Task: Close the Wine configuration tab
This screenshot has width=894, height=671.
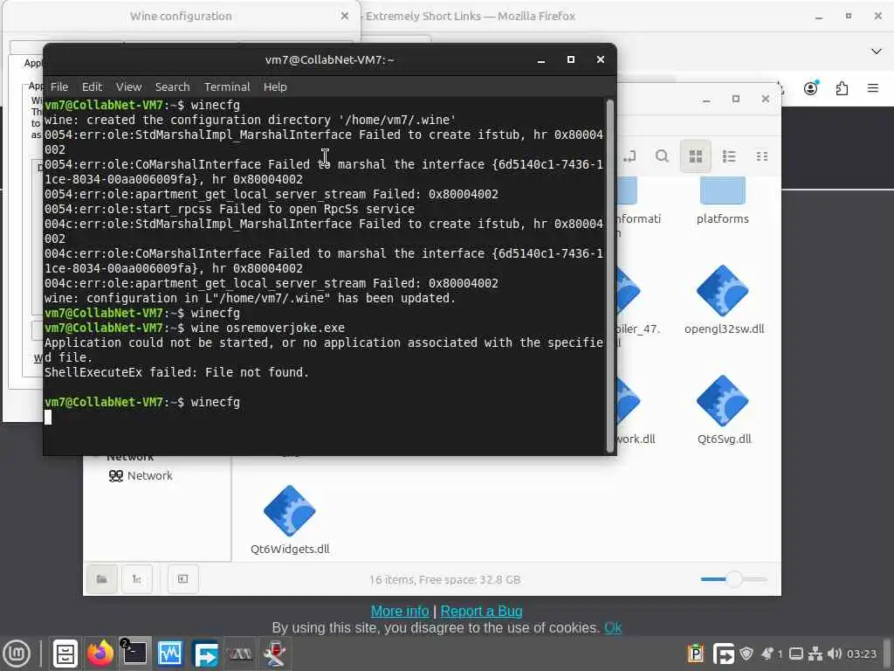Action: 344,16
